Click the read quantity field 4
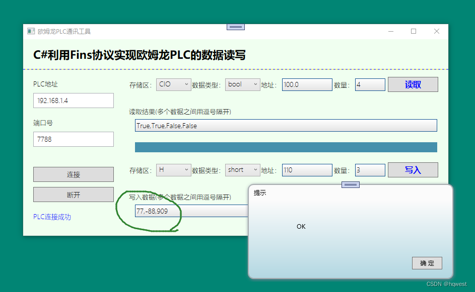This screenshot has height=292, width=475. 370,84
